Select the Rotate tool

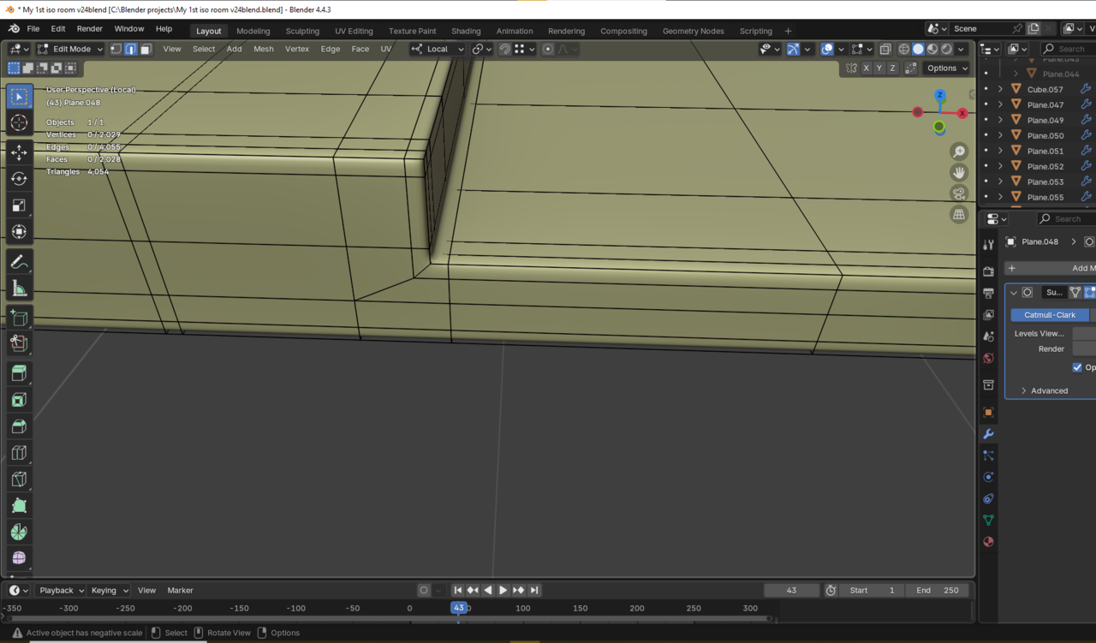(19, 179)
